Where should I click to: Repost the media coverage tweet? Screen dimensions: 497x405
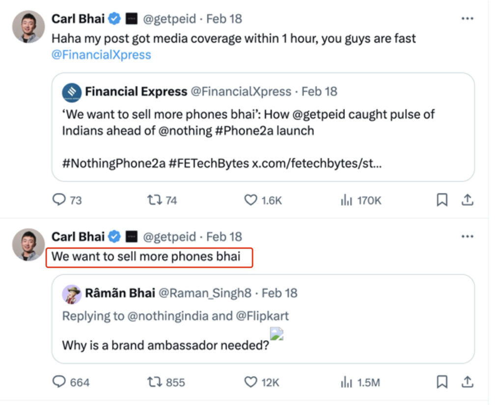click(x=154, y=200)
